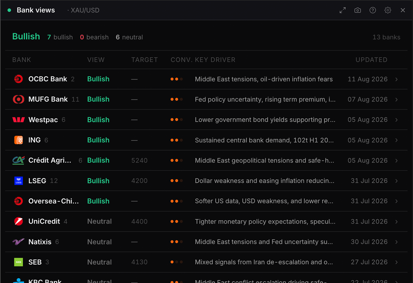Image resolution: width=413 pixels, height=283 pixels.
Task: Click the Oversea-Chinese logo icon
Action: pos(19,201)
